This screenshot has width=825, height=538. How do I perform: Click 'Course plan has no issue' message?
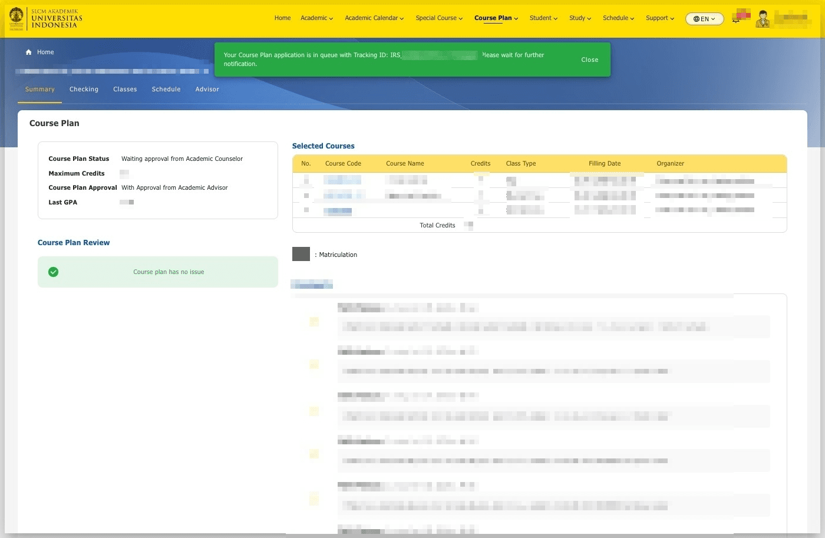(x=169, y=272)
